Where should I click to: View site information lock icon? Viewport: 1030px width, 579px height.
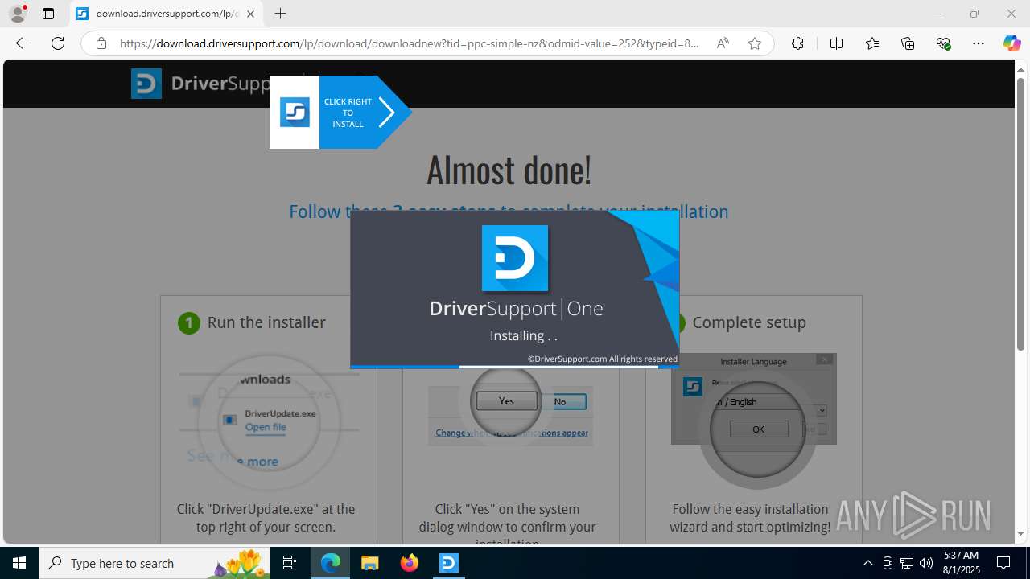tap(101, 43)
